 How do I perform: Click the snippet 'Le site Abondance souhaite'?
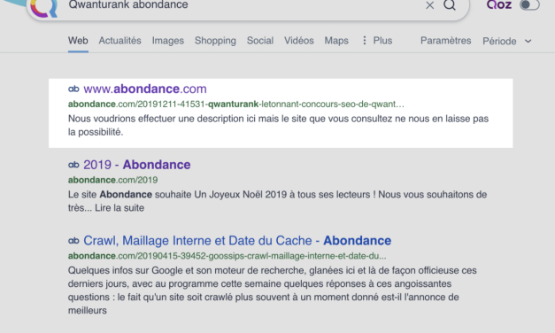click(x=278, y=201)
